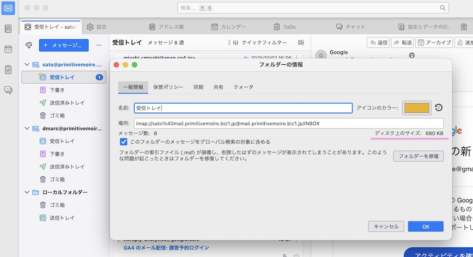Collapse the sato@primitivemoire account tree
The width and height of the screenshot is (473, 257).
pos(27,65)
